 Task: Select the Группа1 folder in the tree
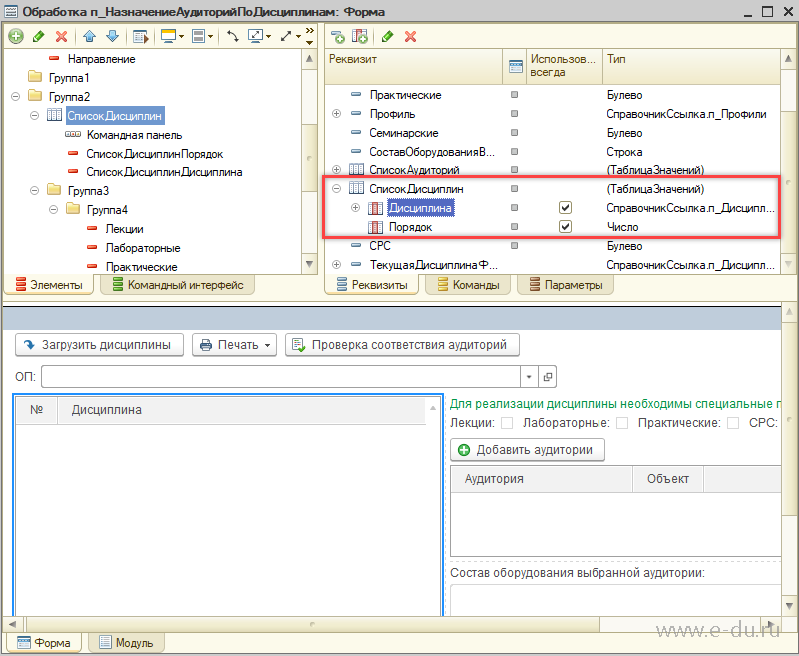click(x=69, y=78)
